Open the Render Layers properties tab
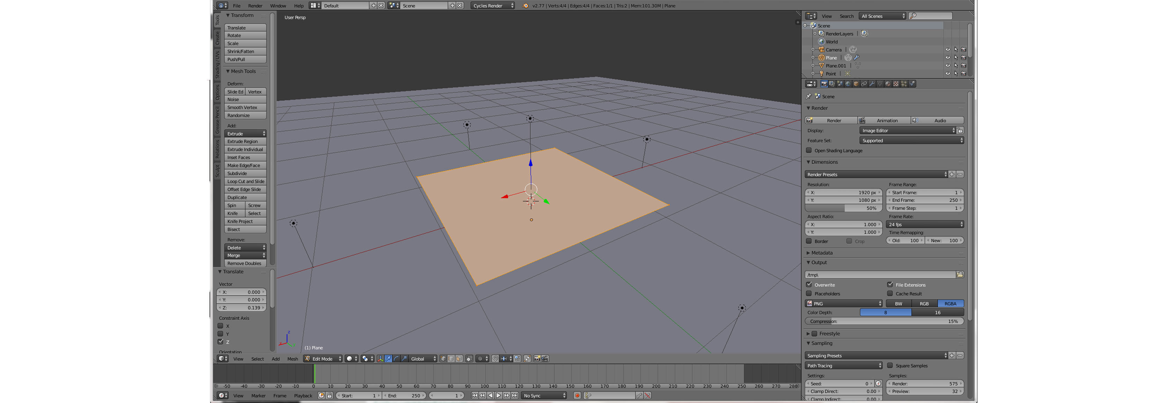Screen dimensions: 1173x403 point(832,84)
